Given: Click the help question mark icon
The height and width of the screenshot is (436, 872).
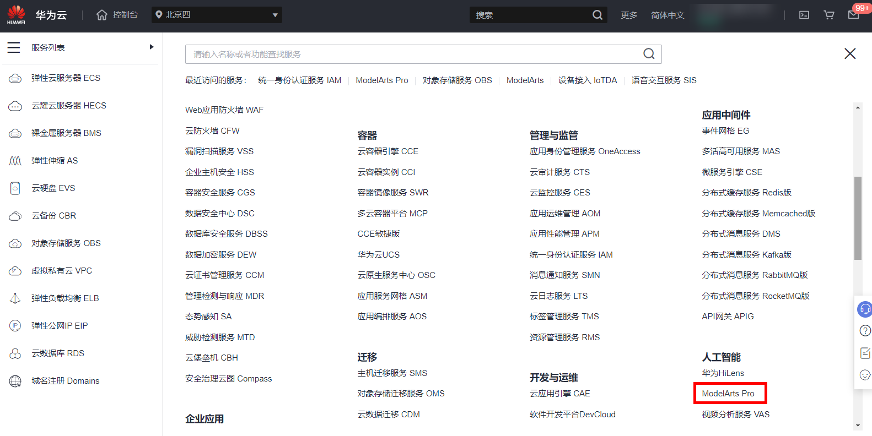Looking at the screenshot, I should (x=865, y=331).
